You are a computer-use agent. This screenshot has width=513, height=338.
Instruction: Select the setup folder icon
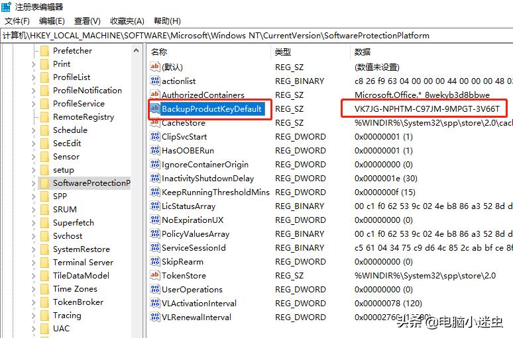point(44,170)
